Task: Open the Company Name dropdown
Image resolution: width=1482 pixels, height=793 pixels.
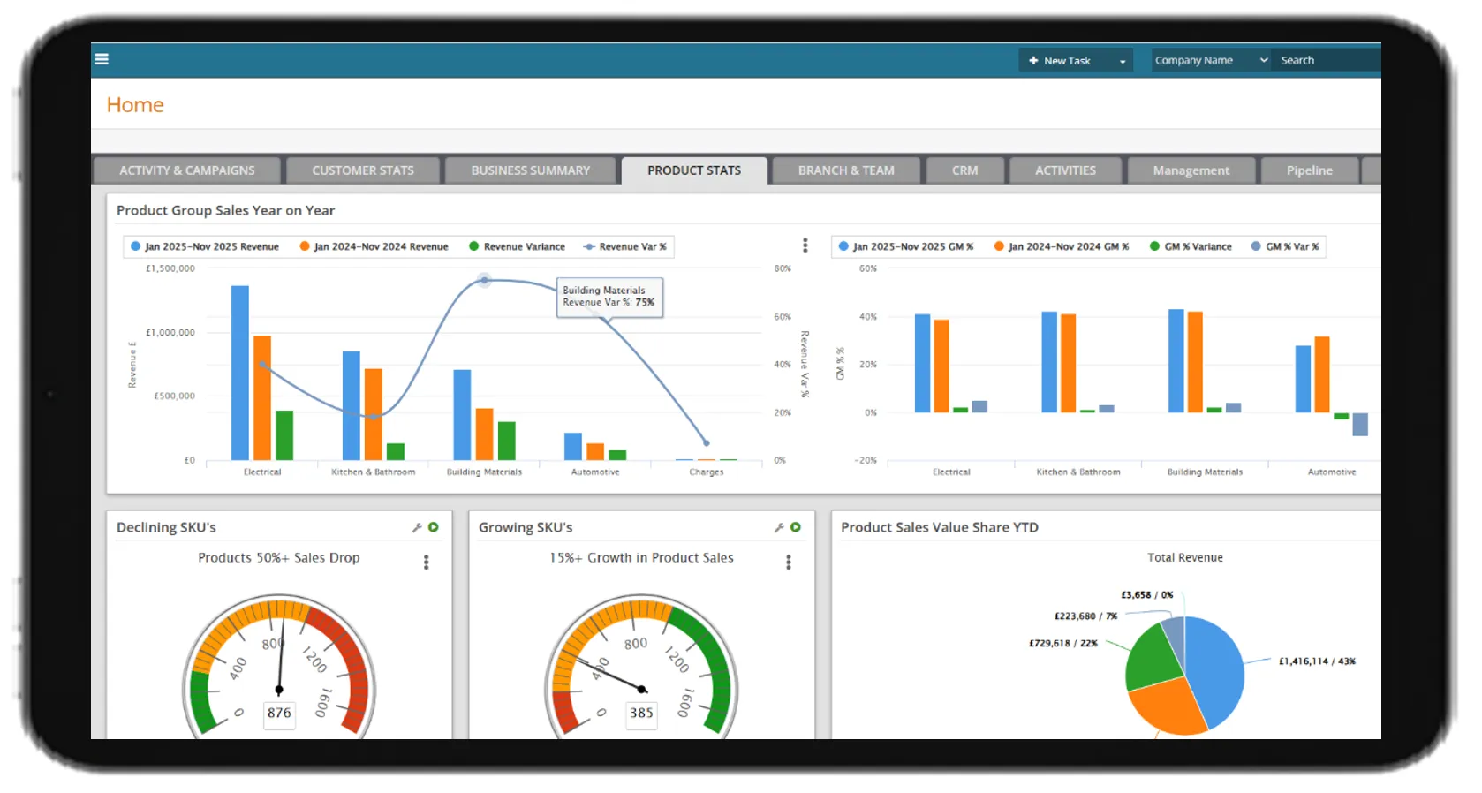Action: 1211,60
